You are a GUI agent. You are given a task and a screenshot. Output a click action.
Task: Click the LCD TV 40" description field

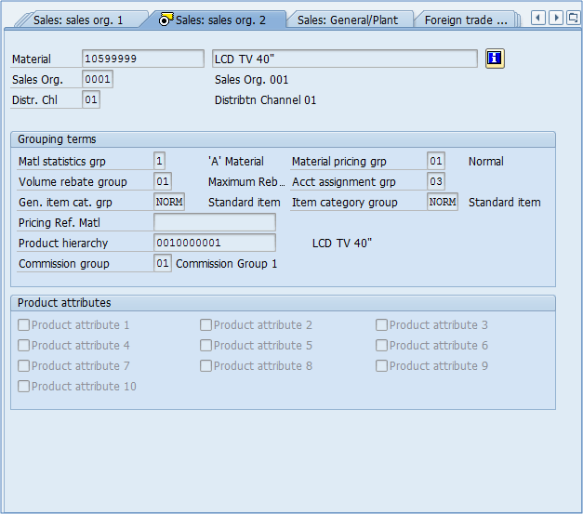pos(344,59)
